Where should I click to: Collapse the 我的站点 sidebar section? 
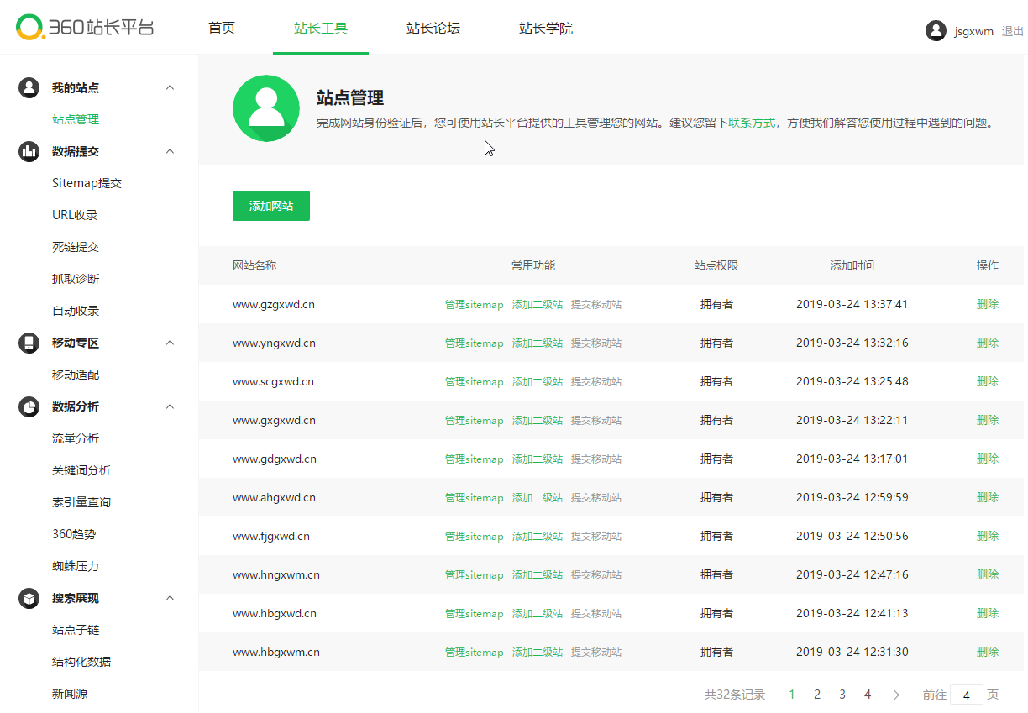170,87
